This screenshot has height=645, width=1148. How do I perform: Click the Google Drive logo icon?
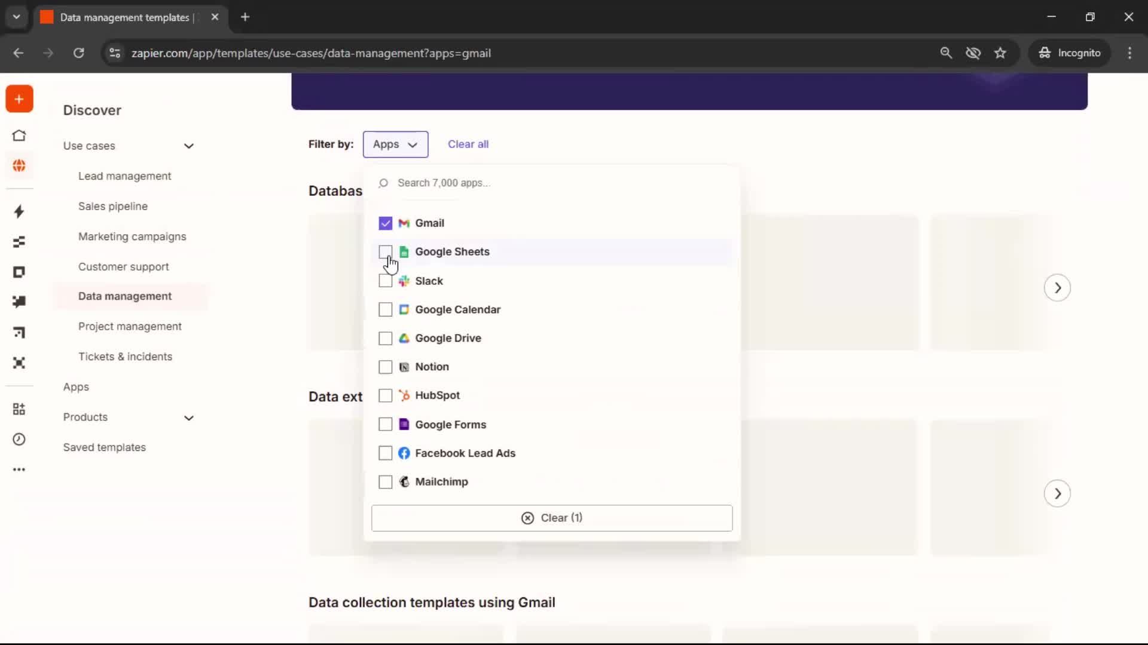tap(404, 338)
